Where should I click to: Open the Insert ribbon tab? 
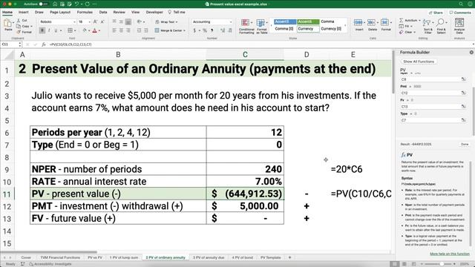pyautogui.click(x=23, y=12)
